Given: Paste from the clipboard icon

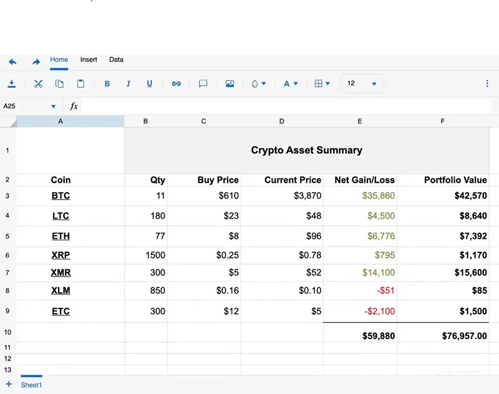Looking at the screenshot, I should 80,84.
